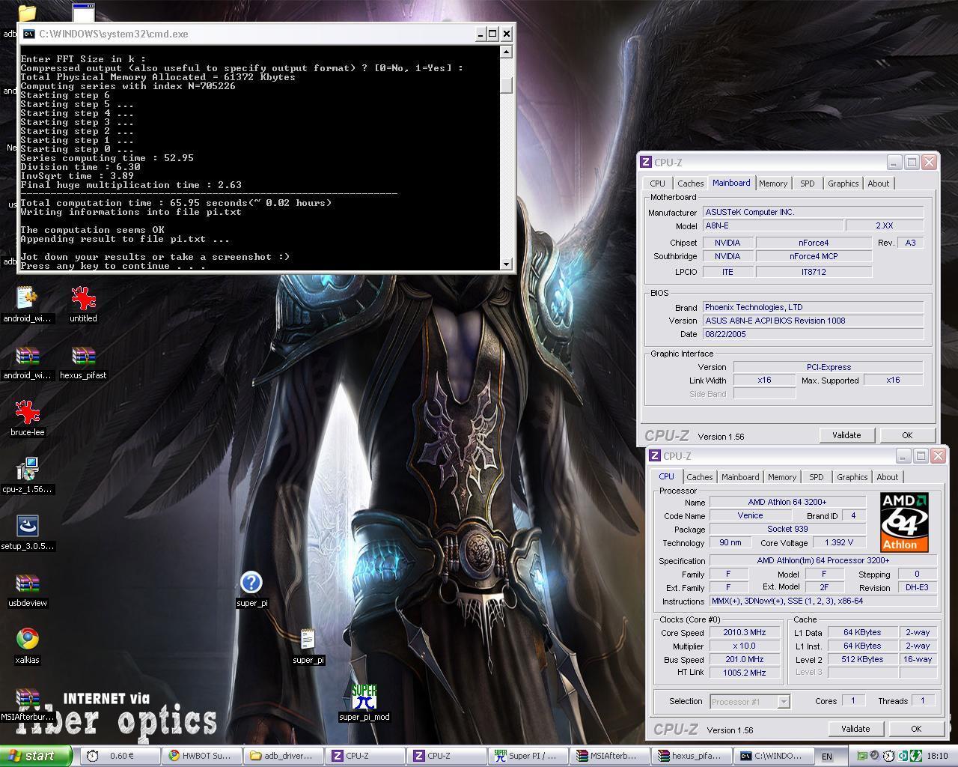Click the AMD Athlon 64 logo image
This screenshot has width=958, height=767.
[x=904, y=523]
